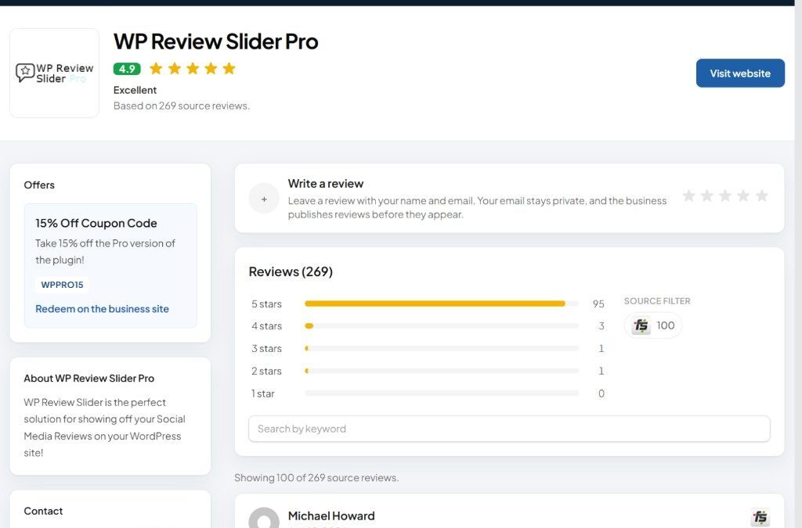Select the fourth star in Write a review
The width and height of the screenshot is (802, 528).
click(x=744, y=196)
